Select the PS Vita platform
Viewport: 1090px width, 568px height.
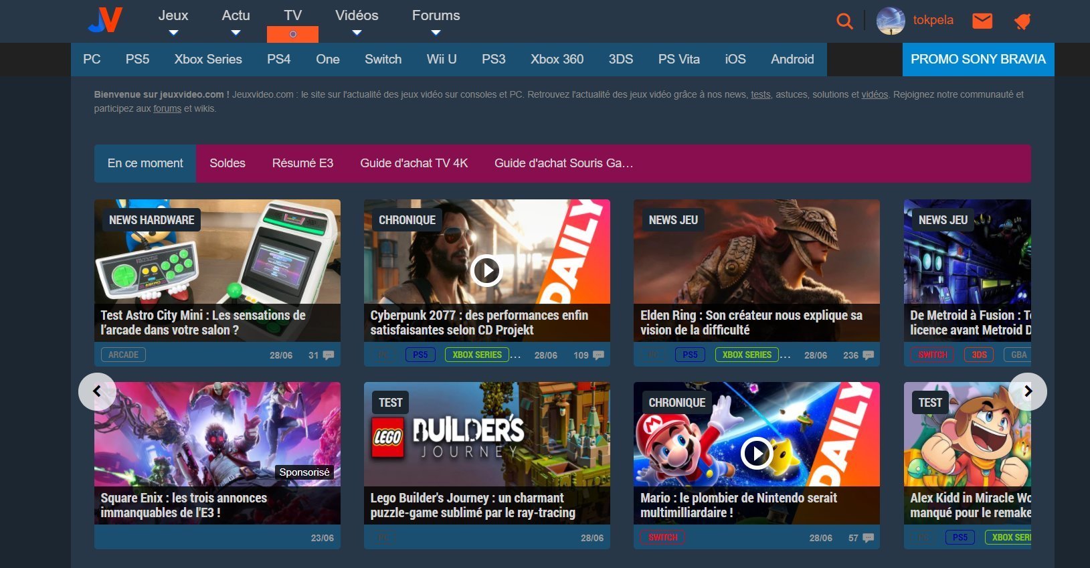pyautogui.click(x=679, y=60)
